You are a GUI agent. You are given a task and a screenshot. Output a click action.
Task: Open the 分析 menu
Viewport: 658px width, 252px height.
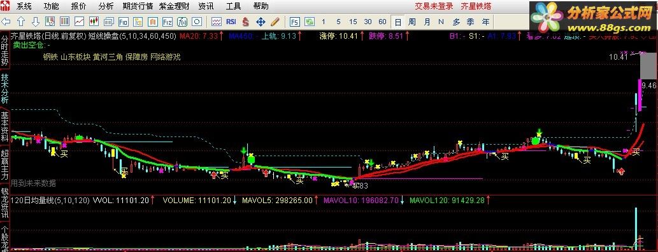pyautogui.click(x=106, y=6)
